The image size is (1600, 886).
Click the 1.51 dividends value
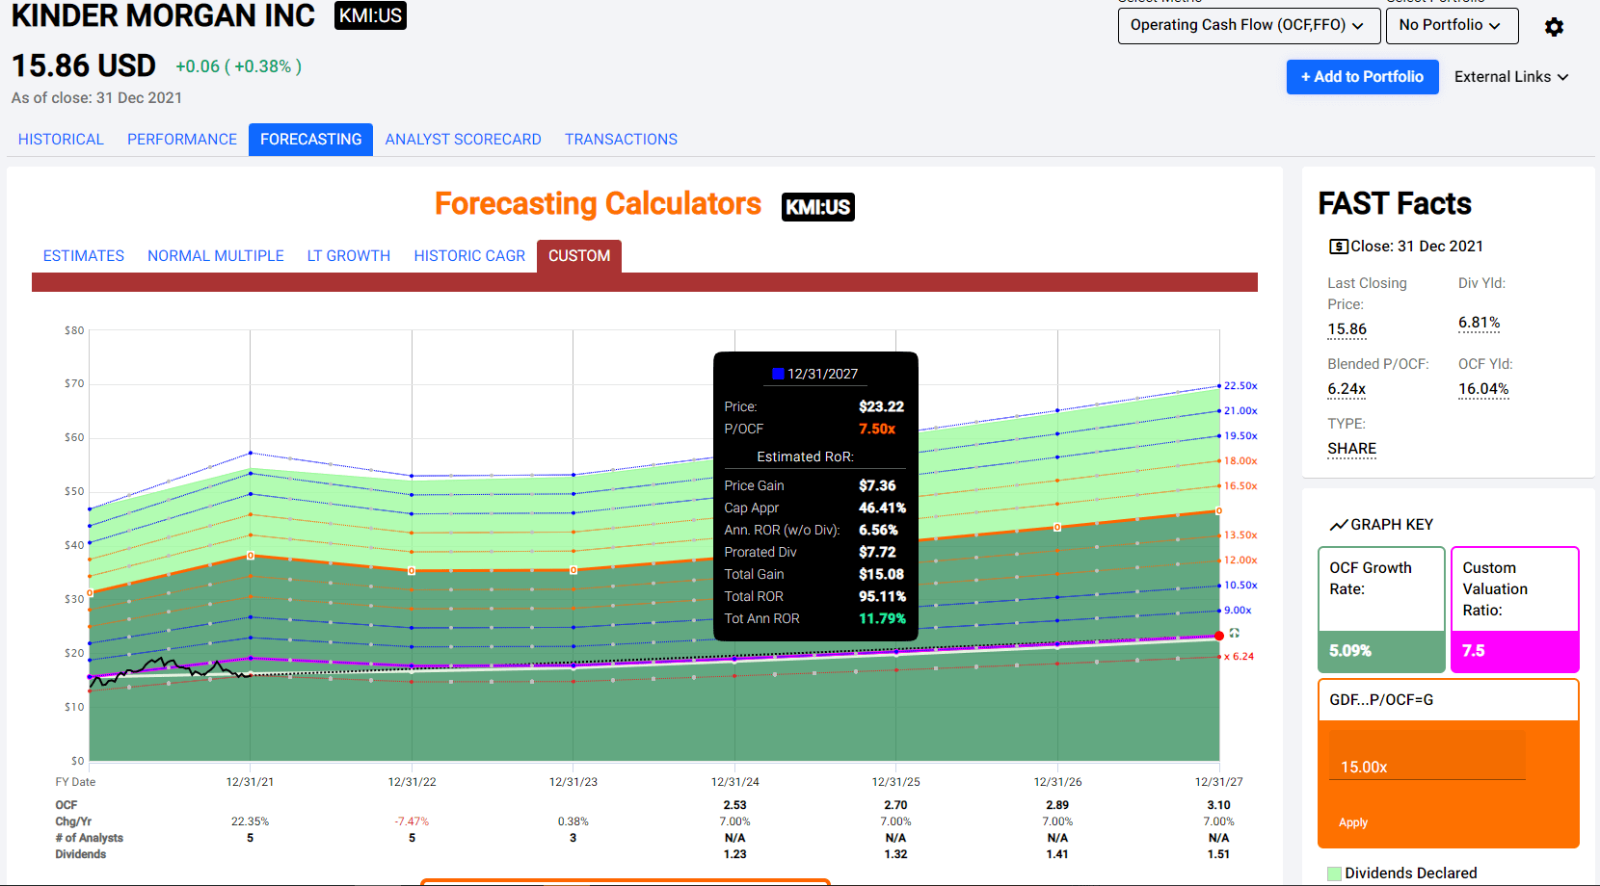coord(1219,854)
